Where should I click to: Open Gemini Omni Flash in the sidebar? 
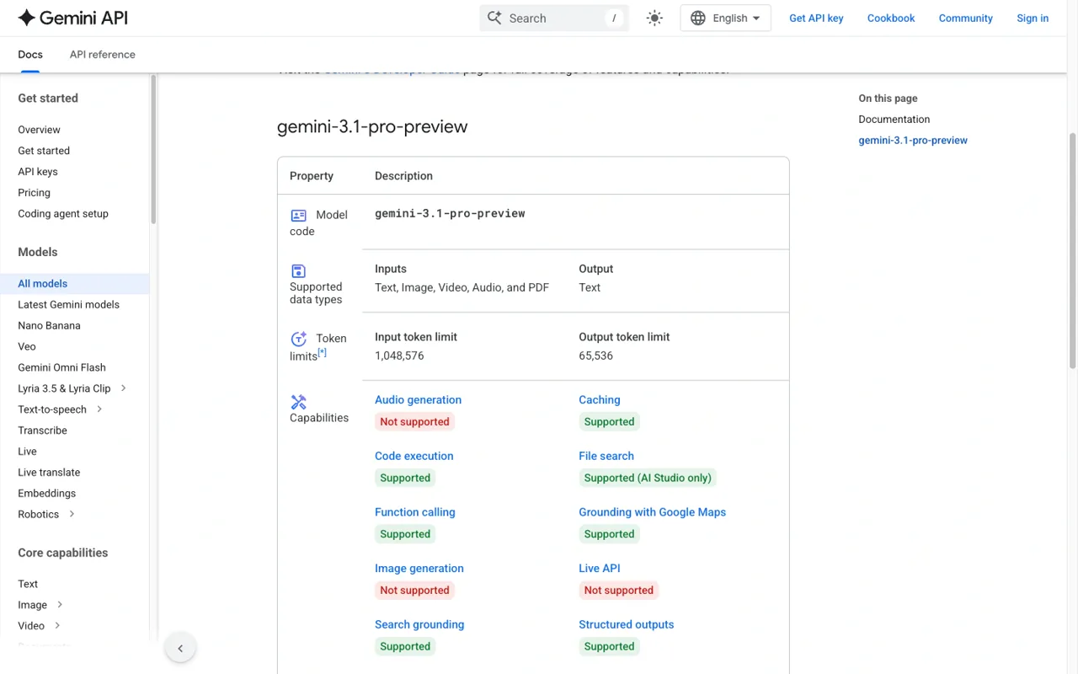coord(62,367)
